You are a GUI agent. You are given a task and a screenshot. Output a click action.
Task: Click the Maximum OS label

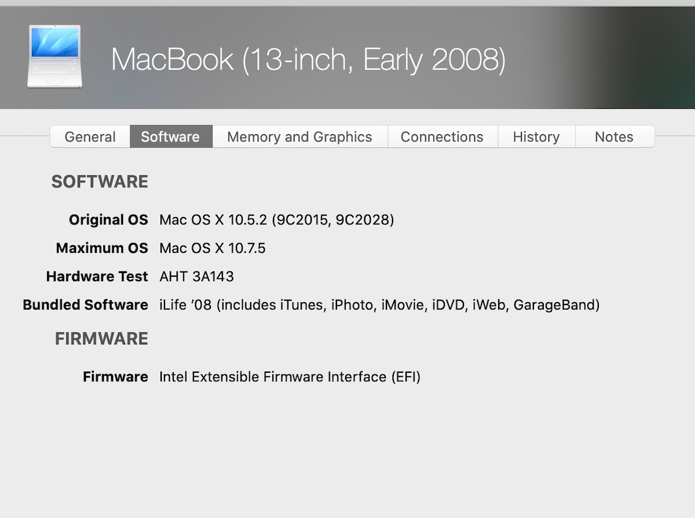[102, 248]
